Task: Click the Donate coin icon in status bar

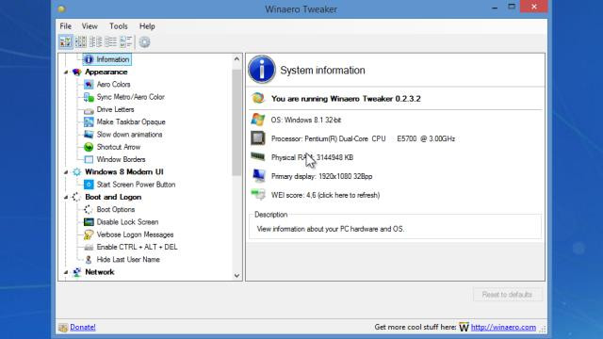Action: click(x=63, y=328)
